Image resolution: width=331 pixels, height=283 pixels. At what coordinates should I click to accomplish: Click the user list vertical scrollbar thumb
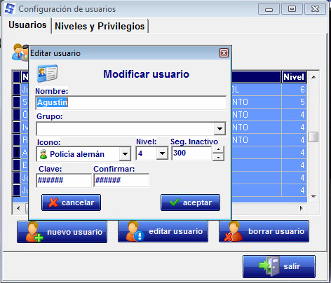coord(313,137)
